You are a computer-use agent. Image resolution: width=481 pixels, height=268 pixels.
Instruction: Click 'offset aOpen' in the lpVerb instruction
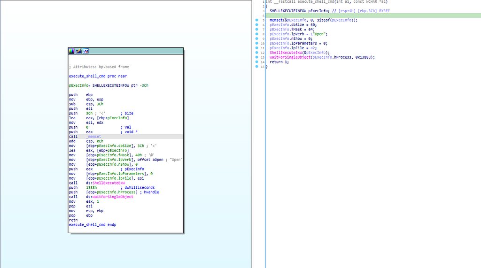pyautogui.click(x=150, y=160)
